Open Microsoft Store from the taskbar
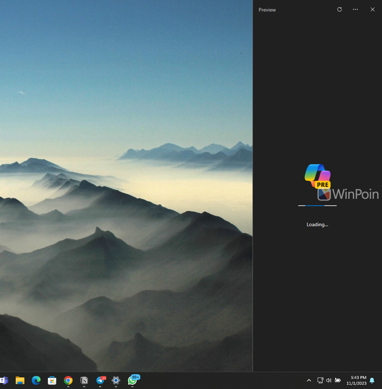Viewport: 382px width, 389px height. tap(52, 380)
